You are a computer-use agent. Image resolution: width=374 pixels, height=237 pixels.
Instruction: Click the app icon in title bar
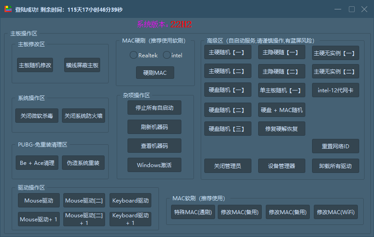8,9
